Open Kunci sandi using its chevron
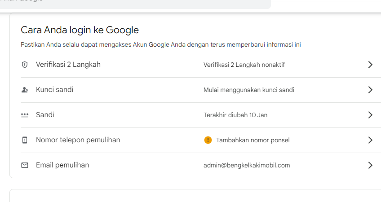 (370, 90)
